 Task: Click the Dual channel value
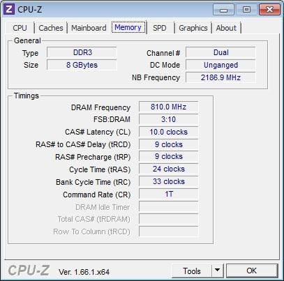[x=221, y=52]
